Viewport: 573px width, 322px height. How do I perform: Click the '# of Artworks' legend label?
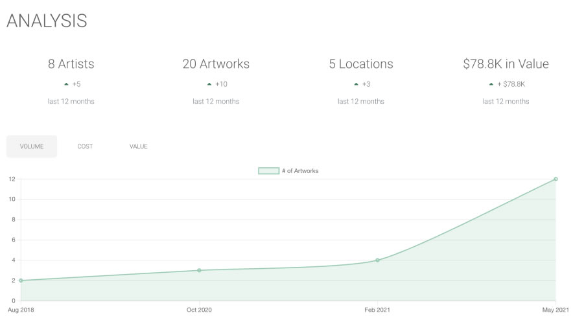click(x=300, y=171)
